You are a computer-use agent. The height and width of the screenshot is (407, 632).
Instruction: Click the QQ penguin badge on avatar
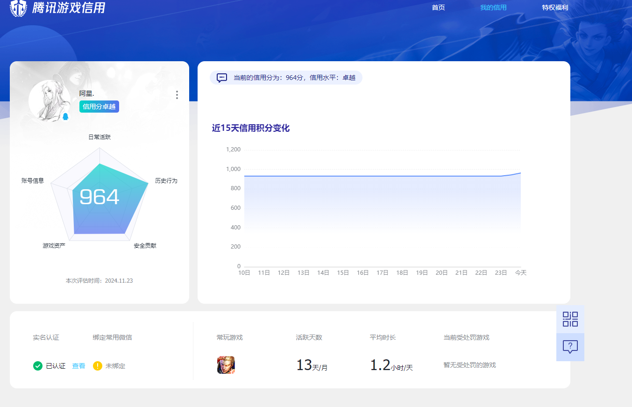click(x=65, y=117)
